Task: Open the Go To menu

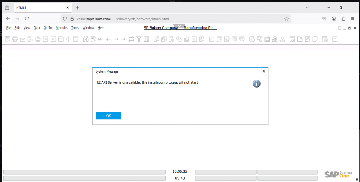Action: click(47, 28)
